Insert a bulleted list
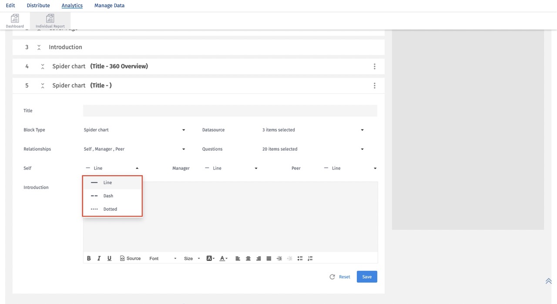 coord(300,258)
